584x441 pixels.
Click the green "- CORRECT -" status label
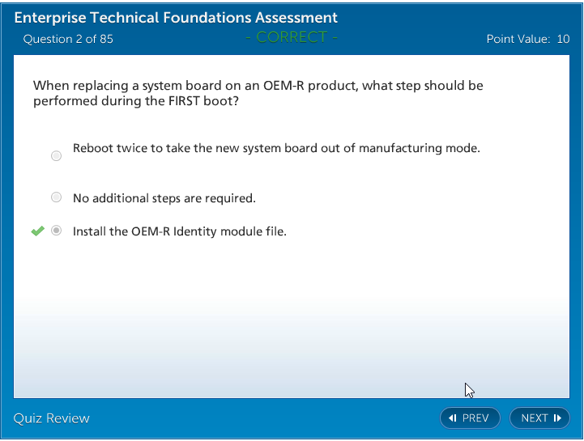pos(291,37)
